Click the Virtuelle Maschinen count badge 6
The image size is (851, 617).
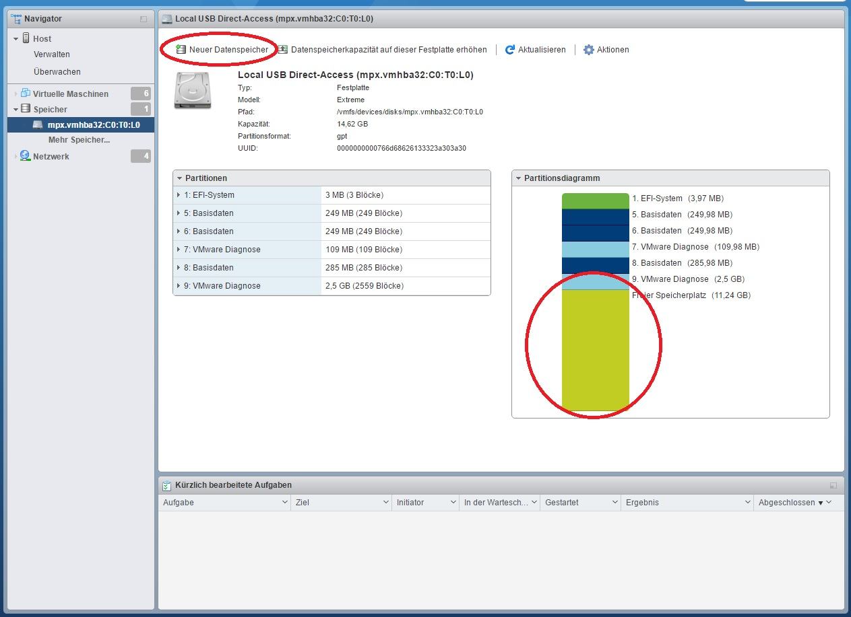[x=141, y=94]
